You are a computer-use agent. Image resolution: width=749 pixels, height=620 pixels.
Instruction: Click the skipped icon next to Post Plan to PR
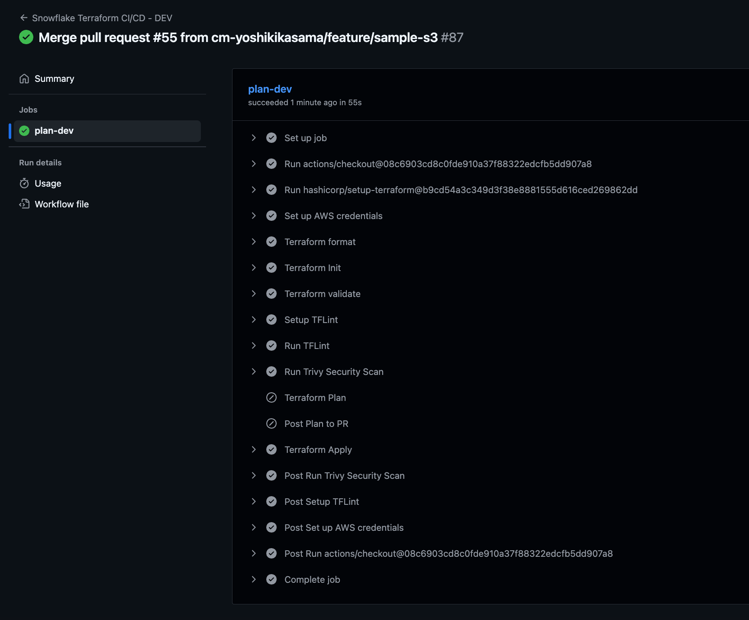271,423
